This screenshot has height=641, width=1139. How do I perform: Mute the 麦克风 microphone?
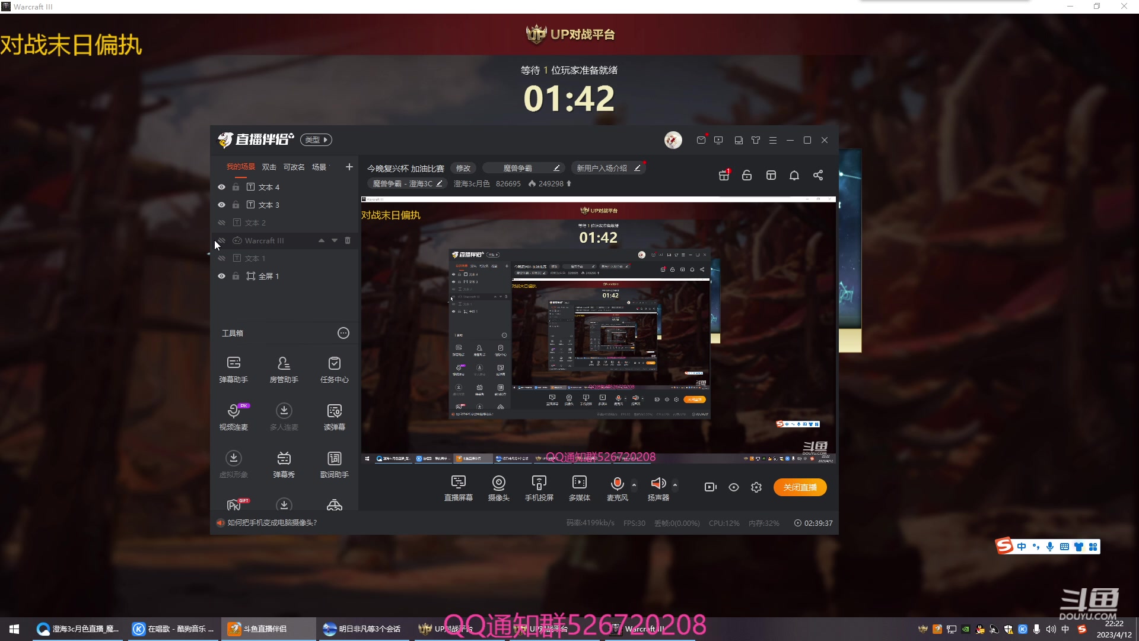click(x=617, y=484)
